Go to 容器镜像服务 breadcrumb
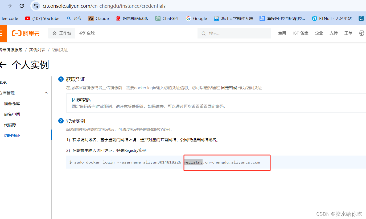The image size is (366, 219). click(x=11, y=50)
